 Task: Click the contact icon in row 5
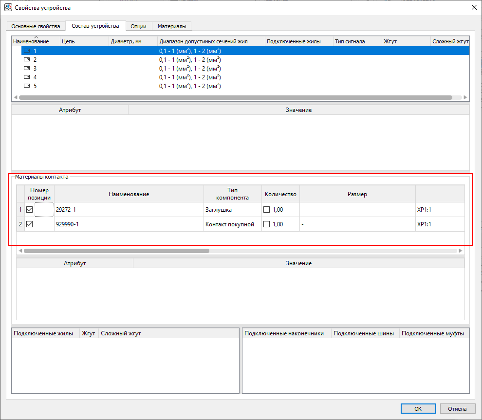click(x=27, y=86)
